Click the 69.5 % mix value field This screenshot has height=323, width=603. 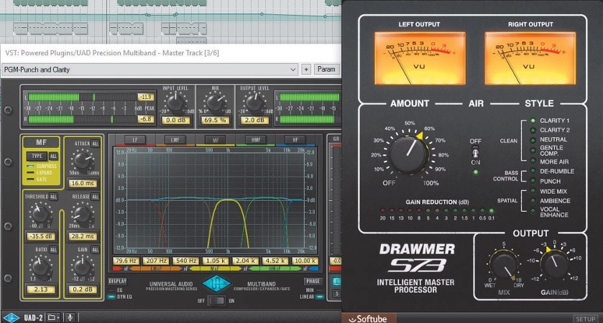(215, 120)
